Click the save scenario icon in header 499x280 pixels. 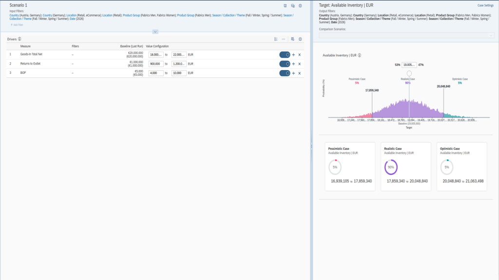tap(285, 6)
